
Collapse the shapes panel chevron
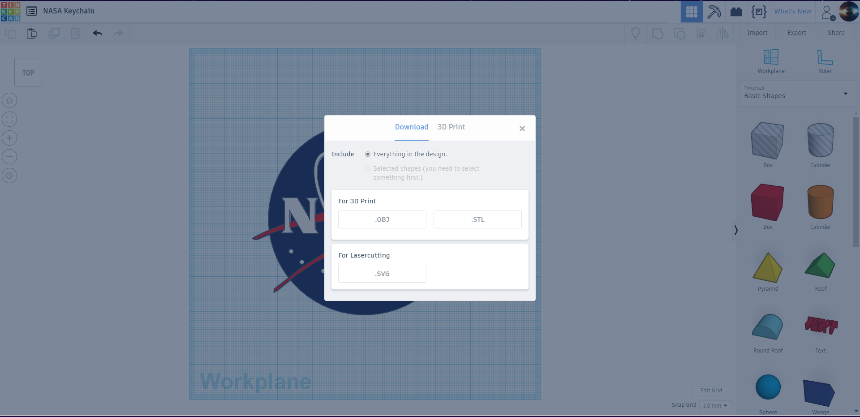(735, 230)
